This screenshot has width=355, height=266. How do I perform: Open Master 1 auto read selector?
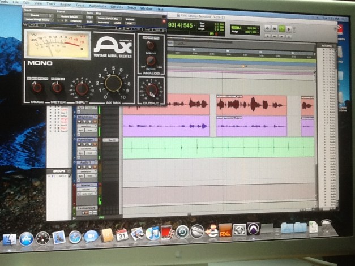[x=87, y=194]
